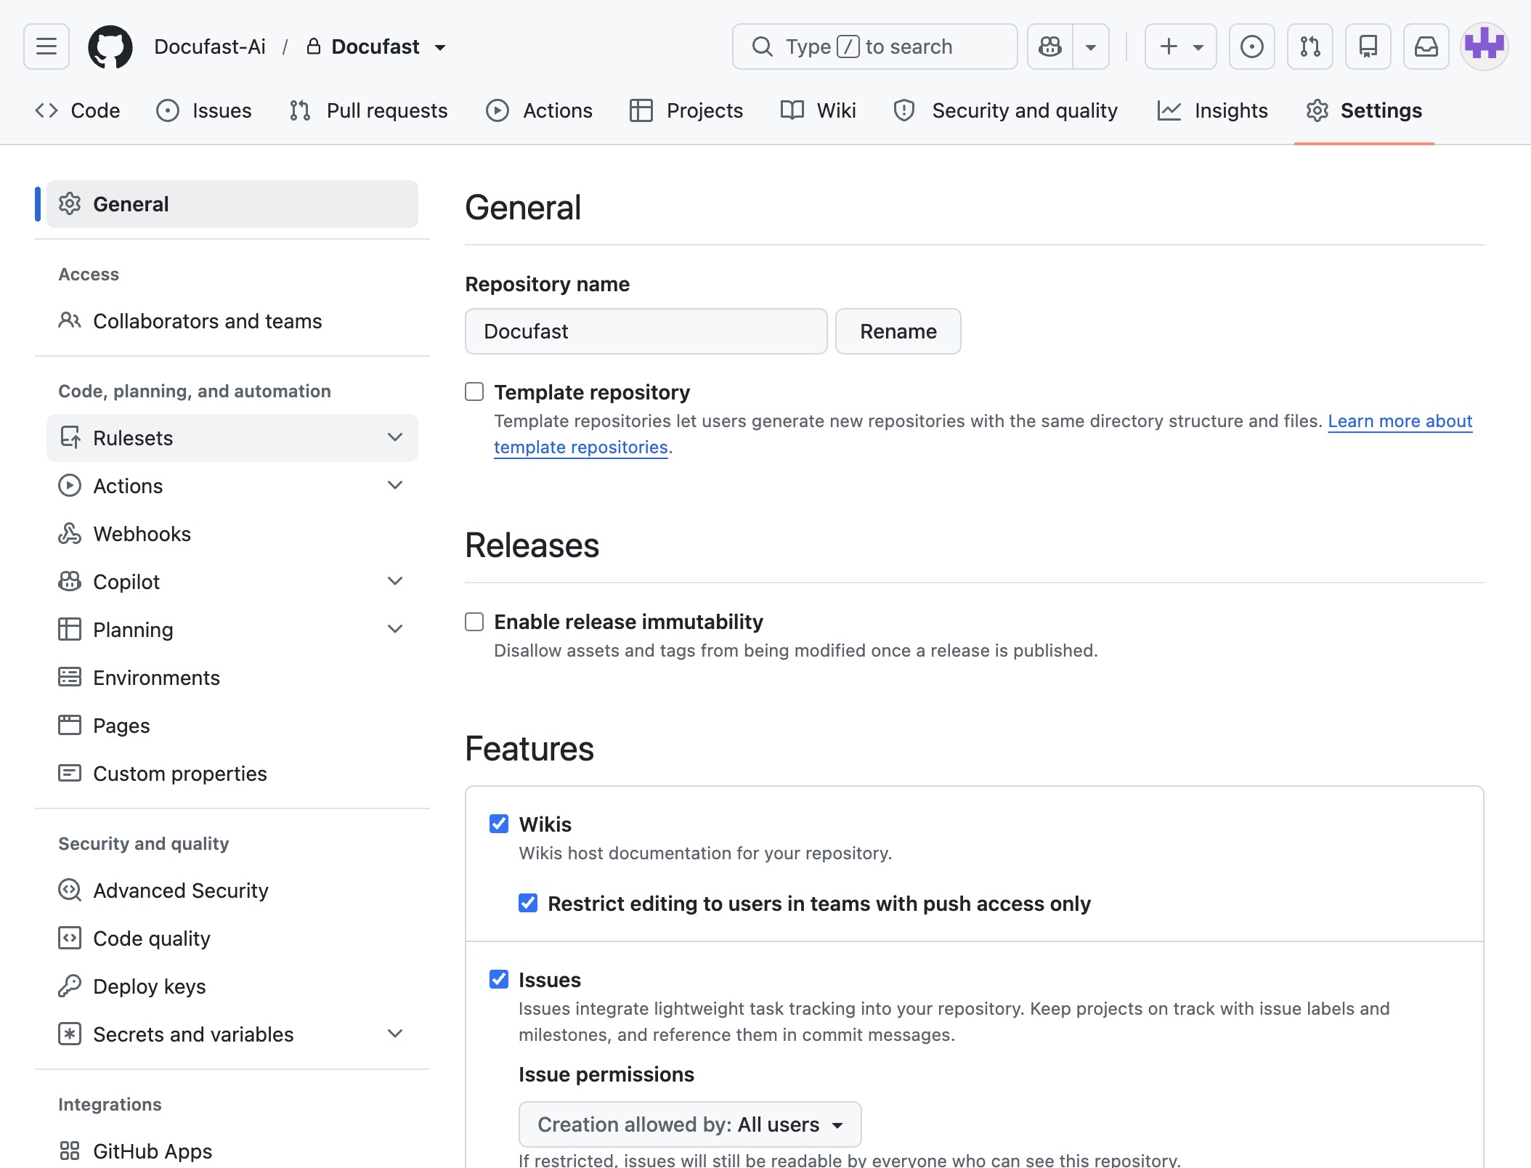Open the Insights tab
Image resolution: width=1531 pixels, height=1168 pixels.
tap(1213, 110)
